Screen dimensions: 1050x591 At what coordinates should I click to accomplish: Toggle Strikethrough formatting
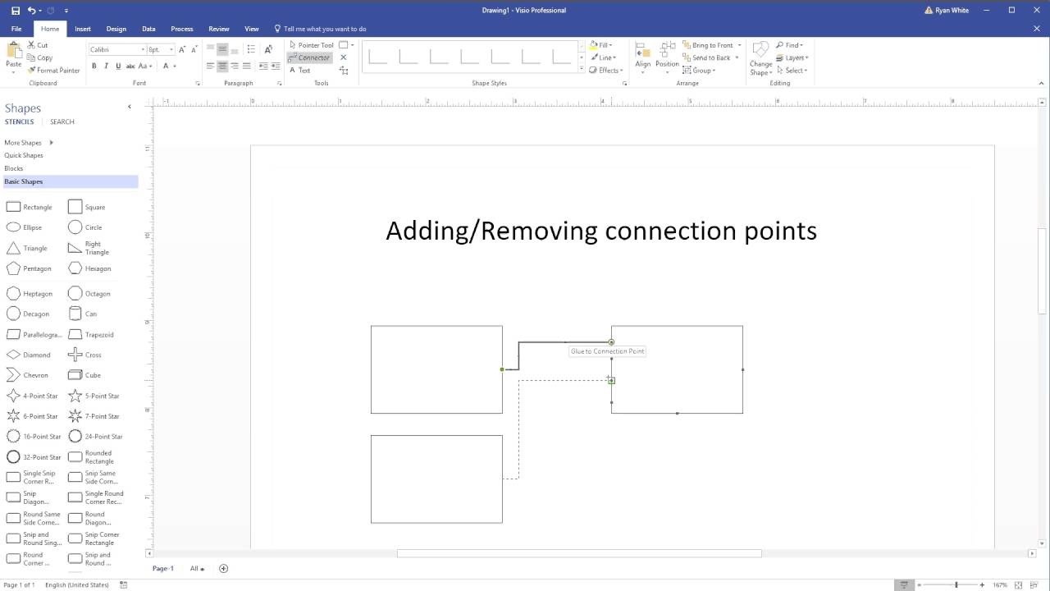click(130, 66)
